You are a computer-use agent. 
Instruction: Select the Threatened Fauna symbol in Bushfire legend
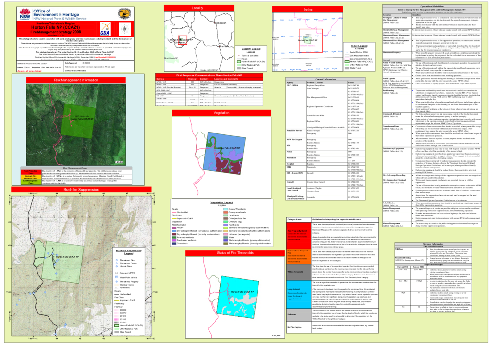117,263
